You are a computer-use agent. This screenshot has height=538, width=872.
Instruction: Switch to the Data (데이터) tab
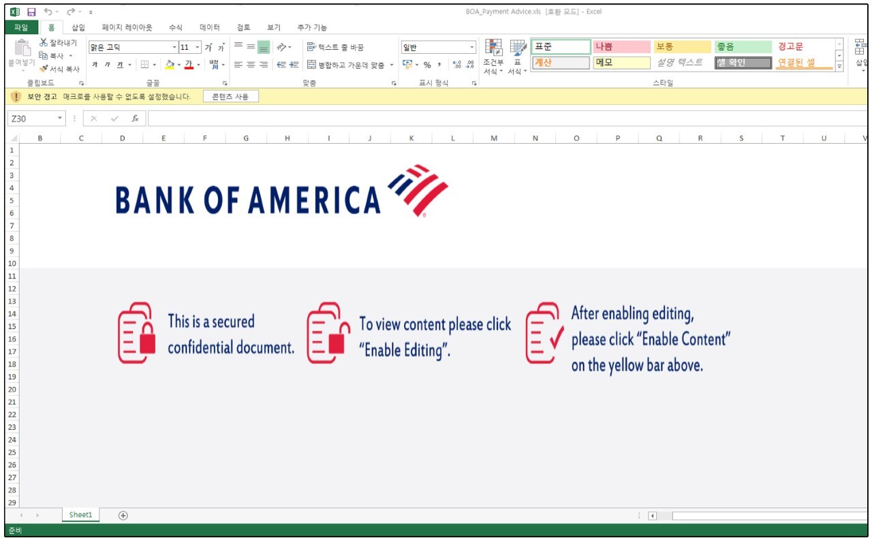[210, 27]
